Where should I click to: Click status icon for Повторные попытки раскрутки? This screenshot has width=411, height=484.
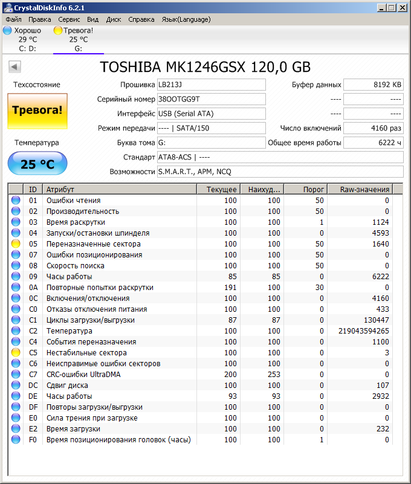(16, 288)
